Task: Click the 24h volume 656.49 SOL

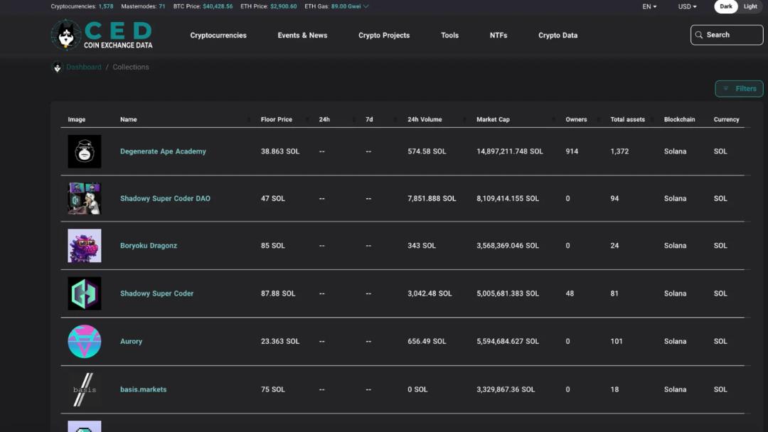Action: (x=427, y=342)
